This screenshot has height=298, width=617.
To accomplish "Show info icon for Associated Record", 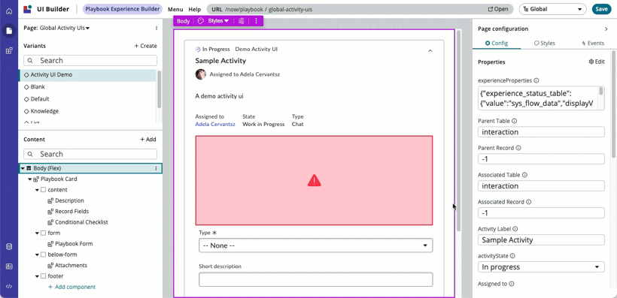I will click(x=528, y=202).
